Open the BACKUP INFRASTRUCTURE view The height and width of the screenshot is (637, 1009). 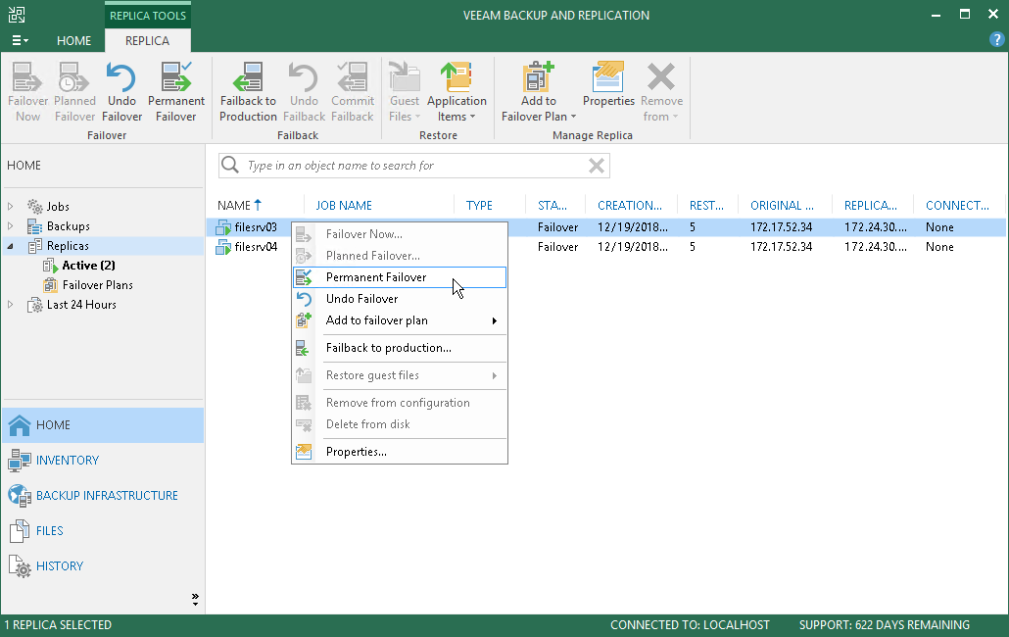click(103, 496)
